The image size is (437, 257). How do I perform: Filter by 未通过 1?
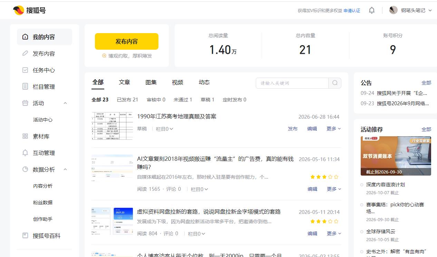tap(183, 100)
